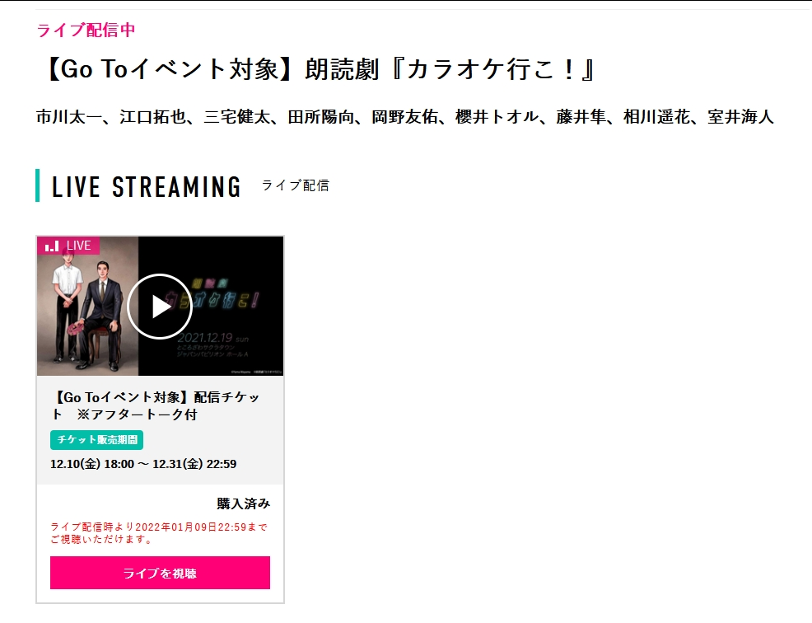Click the 購入済み status label

click(x=244, y=504)
